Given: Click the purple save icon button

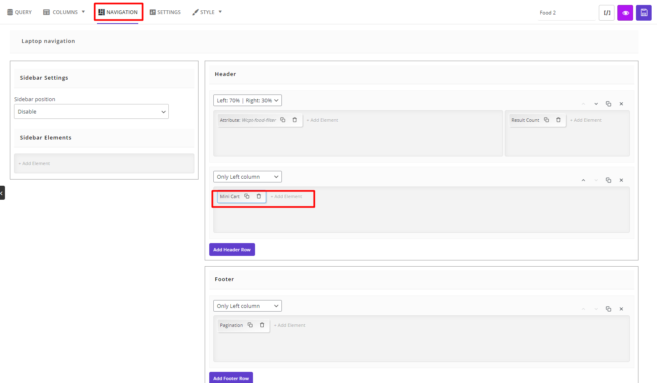Looking at the screenshot, I should [x=643, y=13].
